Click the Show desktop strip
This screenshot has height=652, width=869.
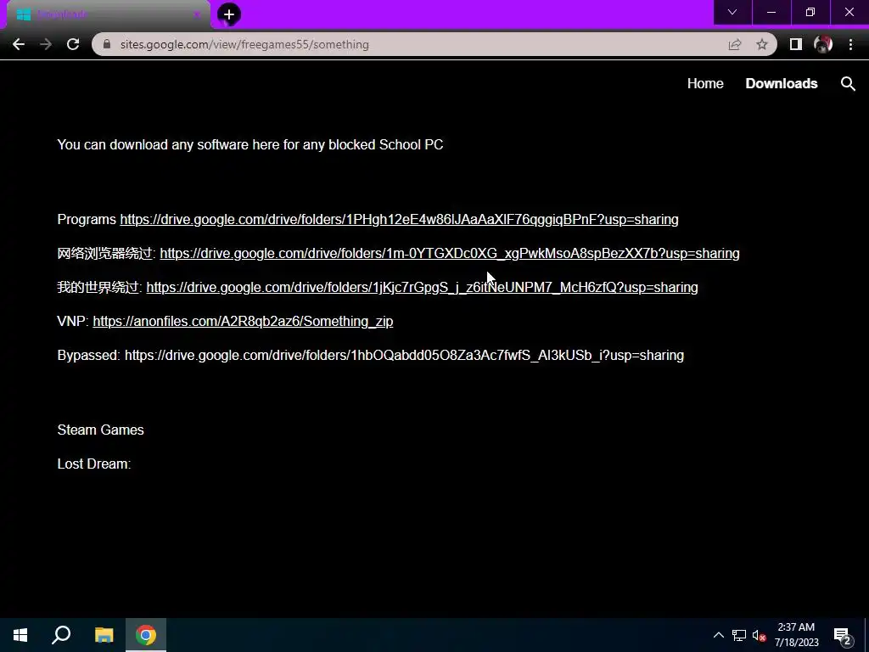[866, 635]
